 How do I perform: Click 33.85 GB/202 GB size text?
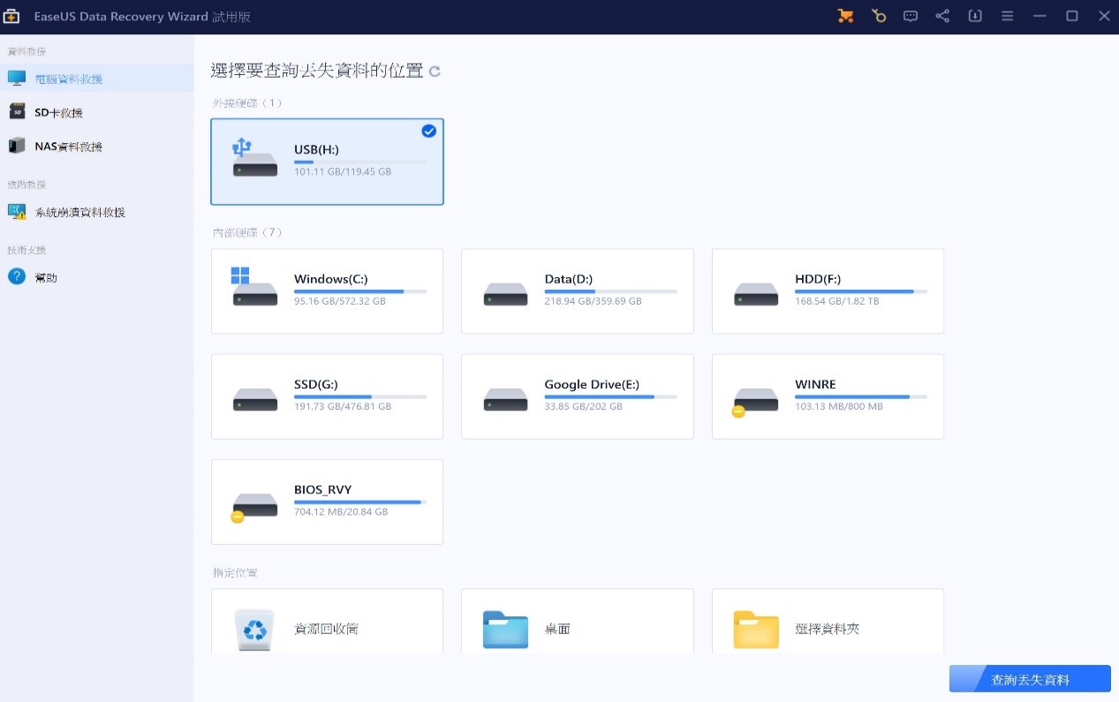point(584,406)
